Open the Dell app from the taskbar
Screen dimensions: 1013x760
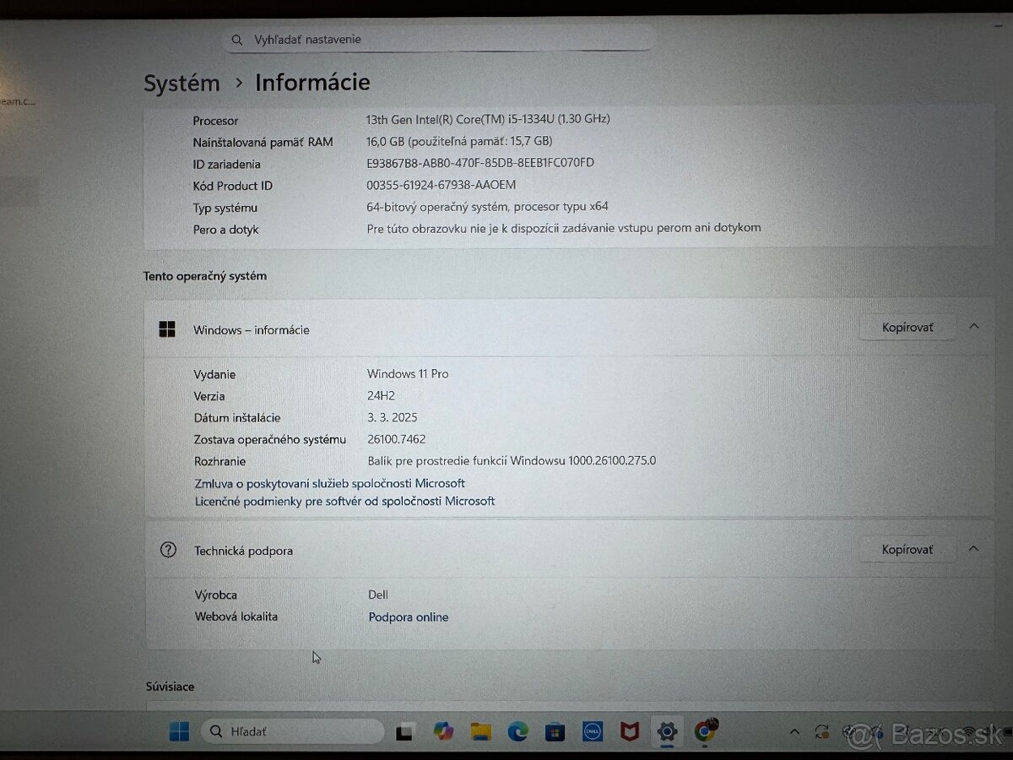click(591, 731)
